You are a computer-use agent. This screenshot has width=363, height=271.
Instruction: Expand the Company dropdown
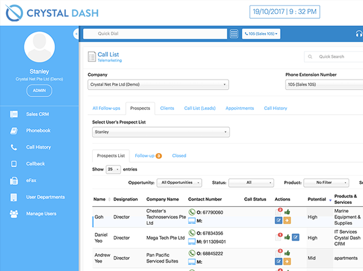pos(158,84)
